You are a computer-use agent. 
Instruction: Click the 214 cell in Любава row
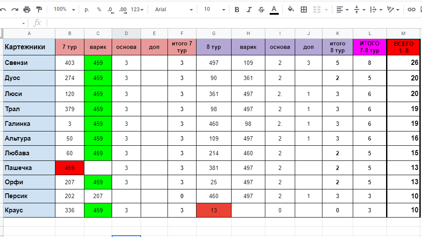click(214, 153)
